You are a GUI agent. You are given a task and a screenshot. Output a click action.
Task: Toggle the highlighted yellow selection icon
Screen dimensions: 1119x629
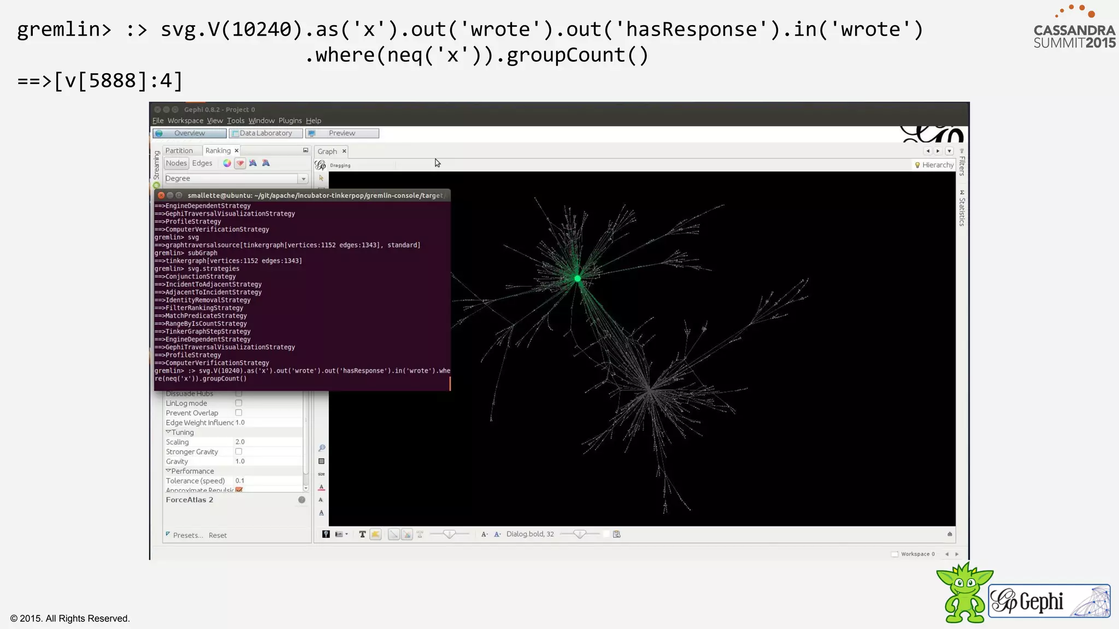click(x=375, y=535)
